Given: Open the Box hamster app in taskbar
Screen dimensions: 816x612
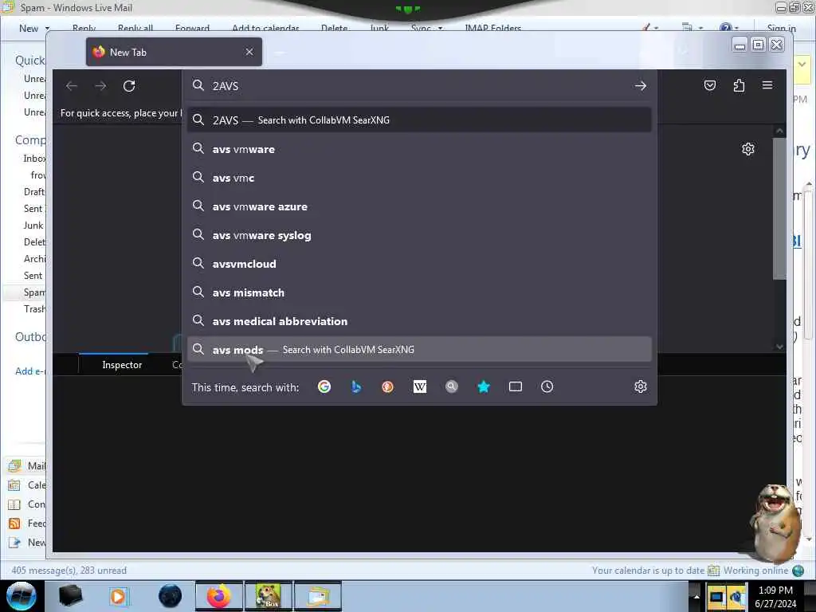Looking at the screenshot, I should click(269, 596).
